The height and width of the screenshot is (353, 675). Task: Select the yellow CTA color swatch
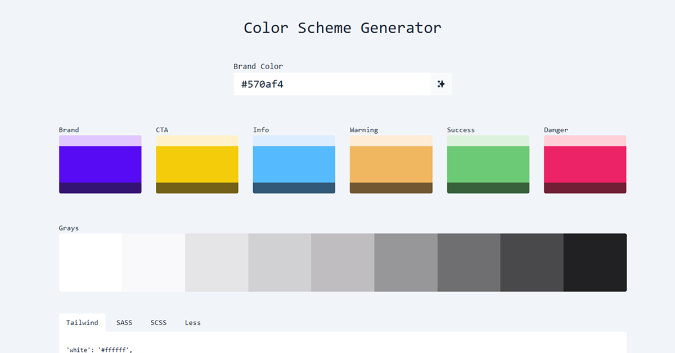pyautogui.click(x=197, y=164)
